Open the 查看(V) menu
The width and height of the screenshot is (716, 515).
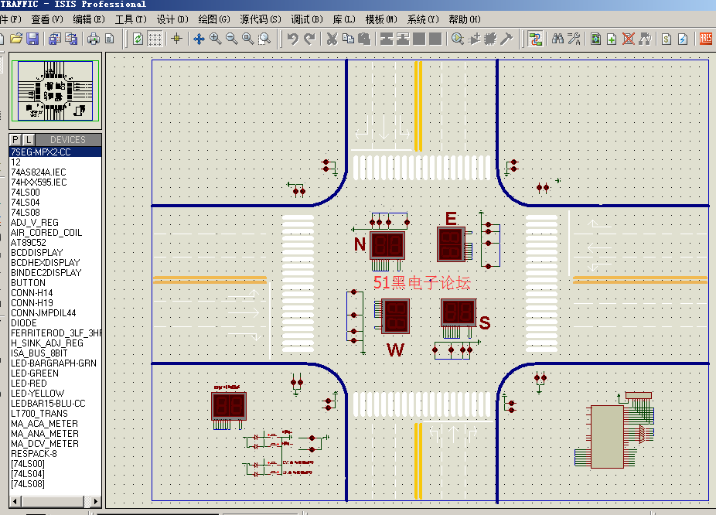click(47, 19)
